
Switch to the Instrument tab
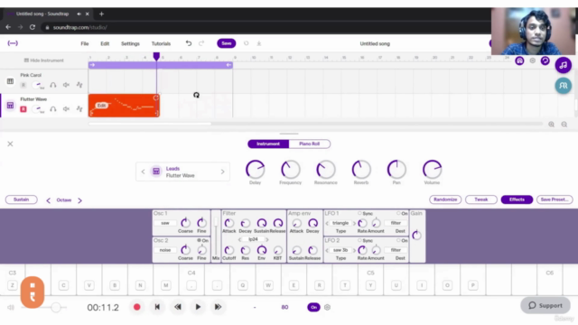(x=268, y=144)
